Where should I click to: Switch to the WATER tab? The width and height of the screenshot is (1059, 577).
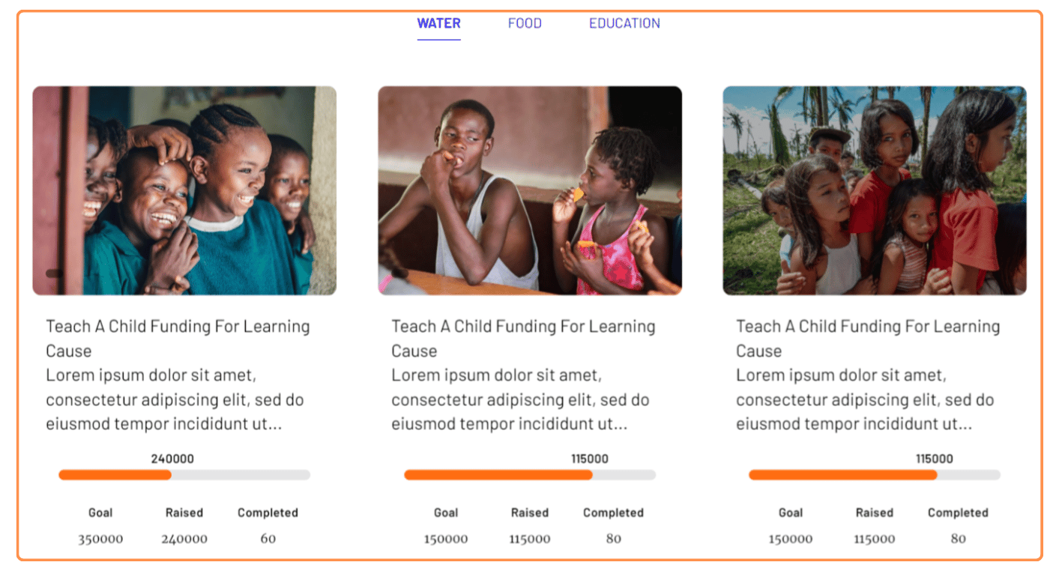(x=438, y=23)
